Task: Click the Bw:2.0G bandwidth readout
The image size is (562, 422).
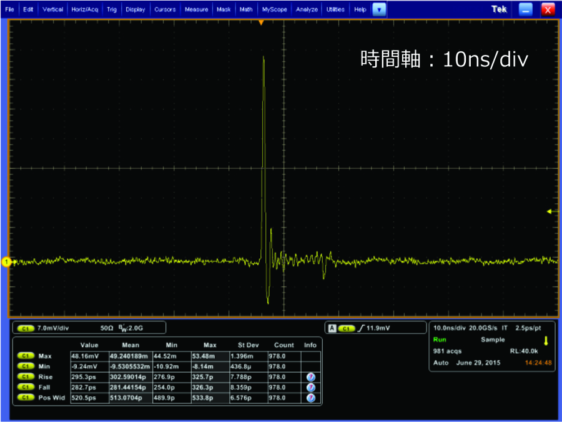Action: point(131,328)
